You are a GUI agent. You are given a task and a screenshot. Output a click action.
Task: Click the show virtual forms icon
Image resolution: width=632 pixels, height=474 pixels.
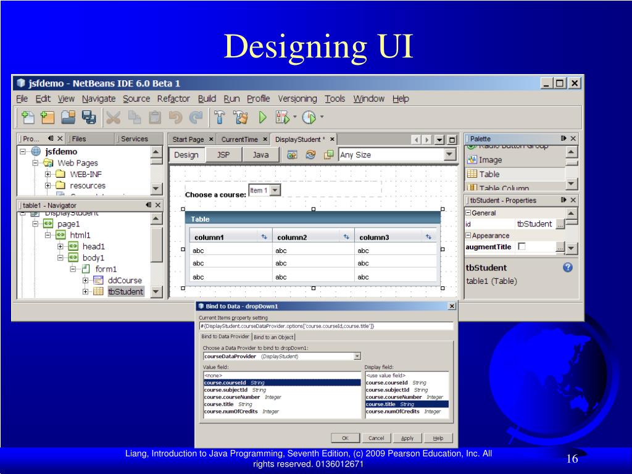[328, 155]
